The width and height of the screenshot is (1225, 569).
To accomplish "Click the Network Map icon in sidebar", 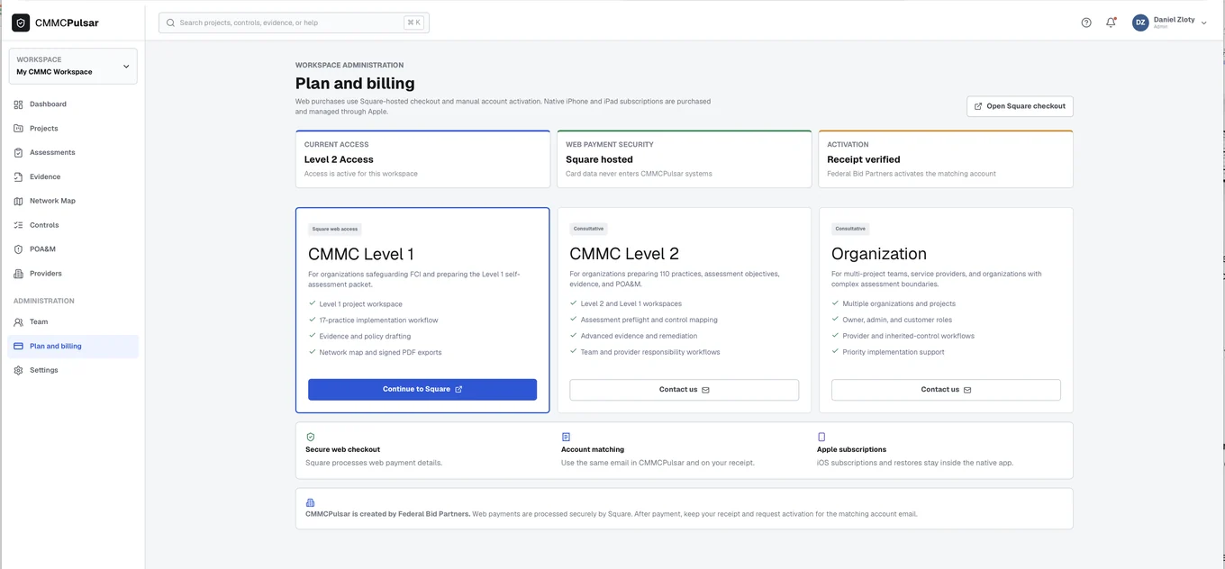I will [19, 202].
